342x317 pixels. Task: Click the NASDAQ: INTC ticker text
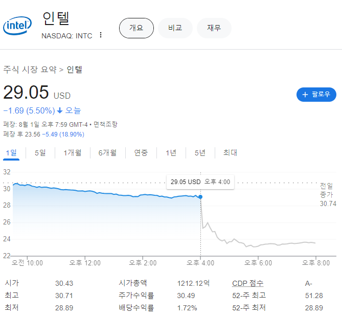(x=67, y=36)
